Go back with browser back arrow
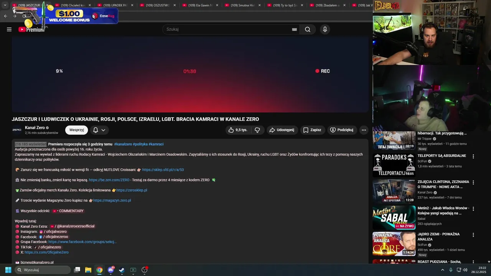 point(5,16)
